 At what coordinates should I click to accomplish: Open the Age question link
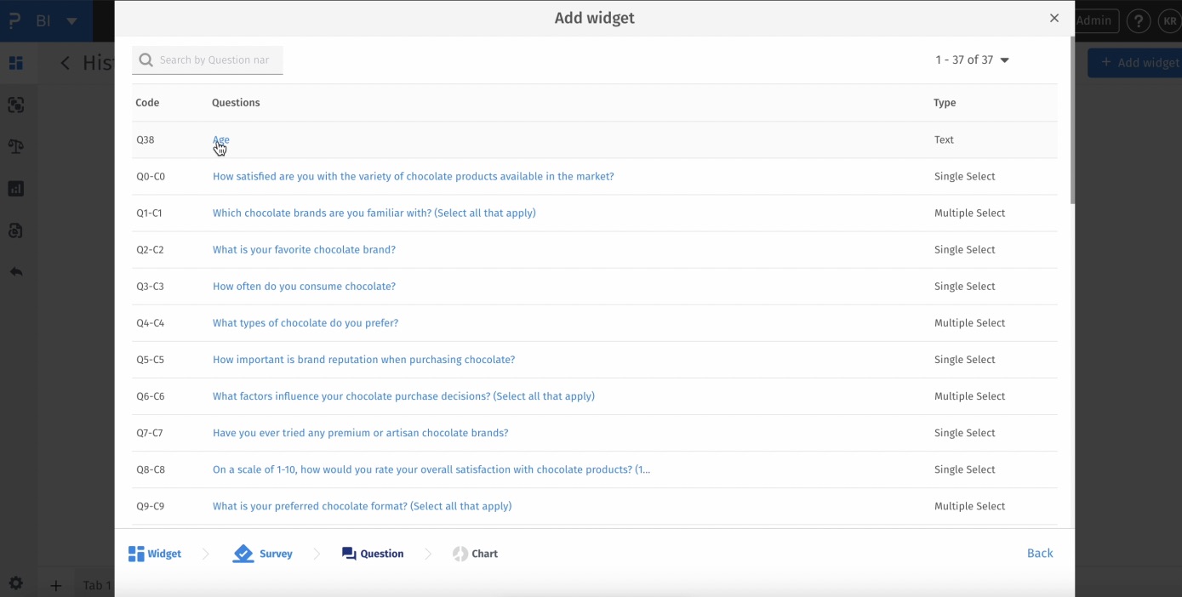(x=220, y=139)
